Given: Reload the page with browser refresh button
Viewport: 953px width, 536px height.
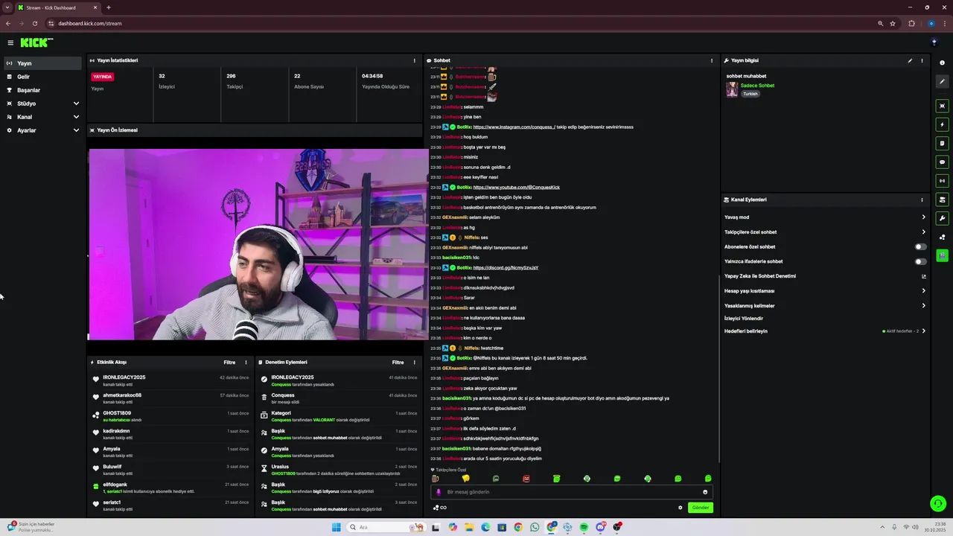Looking at the screenshot, I should coord(34,23).
